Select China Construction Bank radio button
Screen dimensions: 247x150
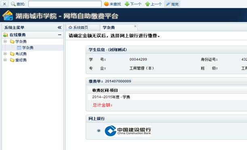pyautogui.click(x=99, y=131)
